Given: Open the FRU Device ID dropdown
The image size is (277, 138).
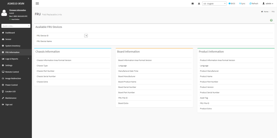Looking at the screenshot, I should click(x=86, y=36).
